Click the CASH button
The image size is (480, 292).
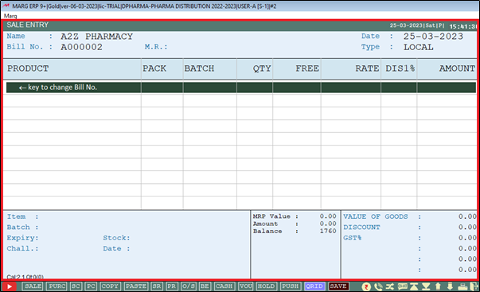pyautogui.click(x=224, y=286)
